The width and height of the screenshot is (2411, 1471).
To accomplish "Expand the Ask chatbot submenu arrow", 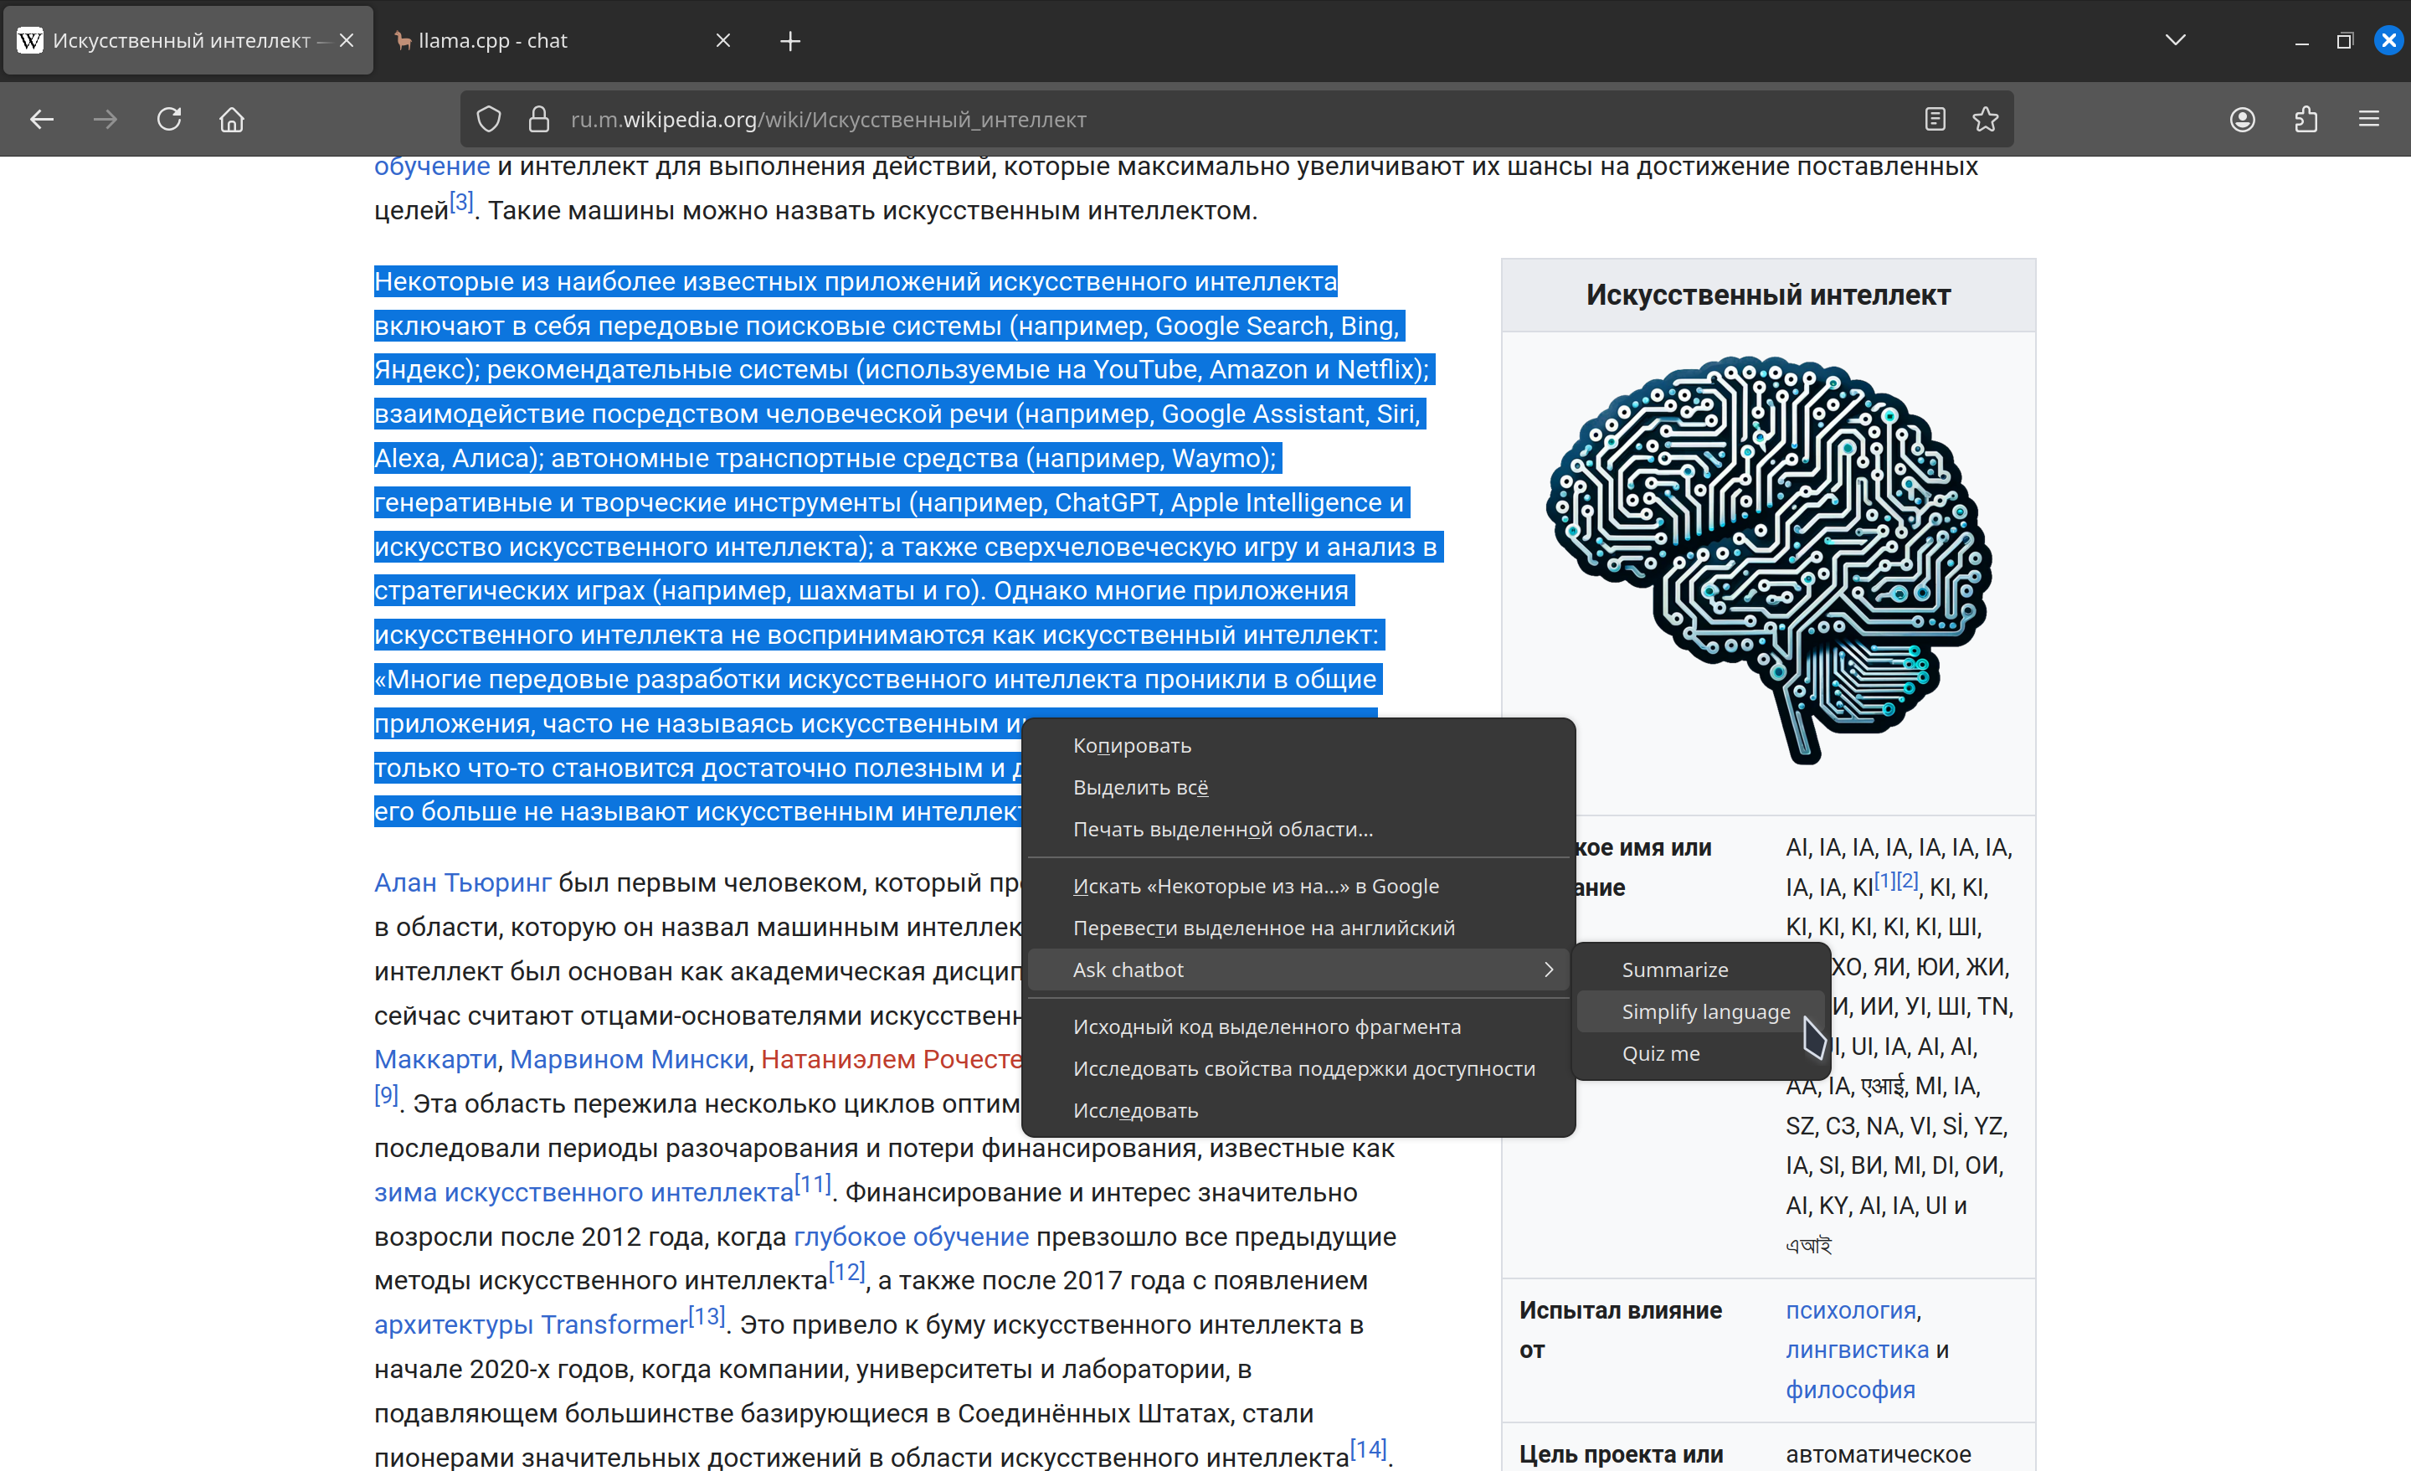I will point(1548,970).
